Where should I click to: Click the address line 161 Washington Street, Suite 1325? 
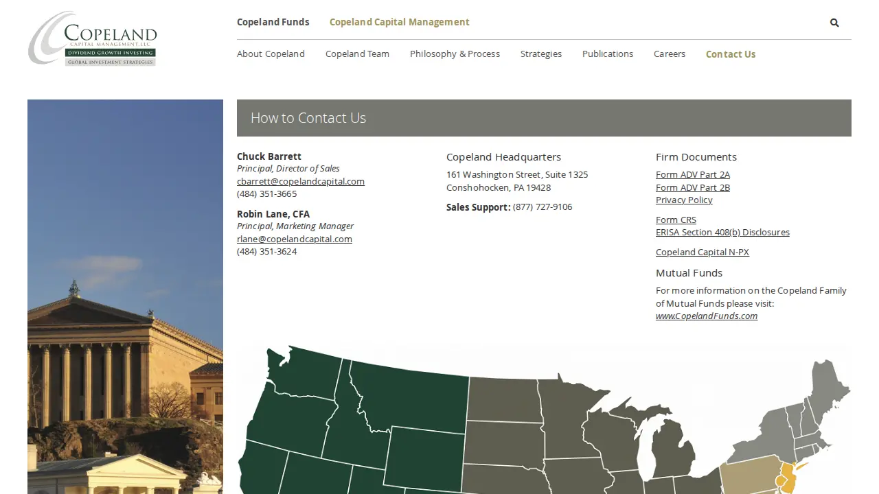(x=517, y=174)
